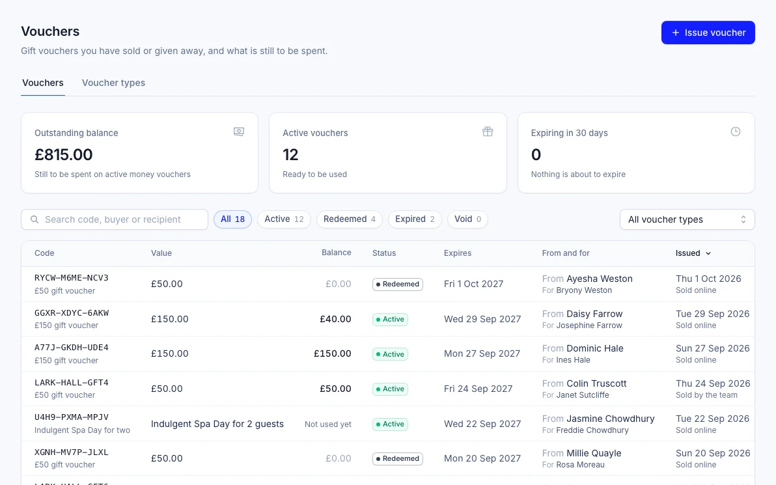Click the plus icon on Issue voucher
The image size is (776, 485).
click(676, 33)
